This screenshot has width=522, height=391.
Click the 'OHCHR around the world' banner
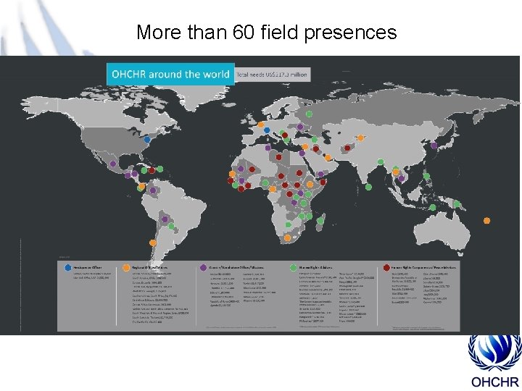[x=170, y=74]
